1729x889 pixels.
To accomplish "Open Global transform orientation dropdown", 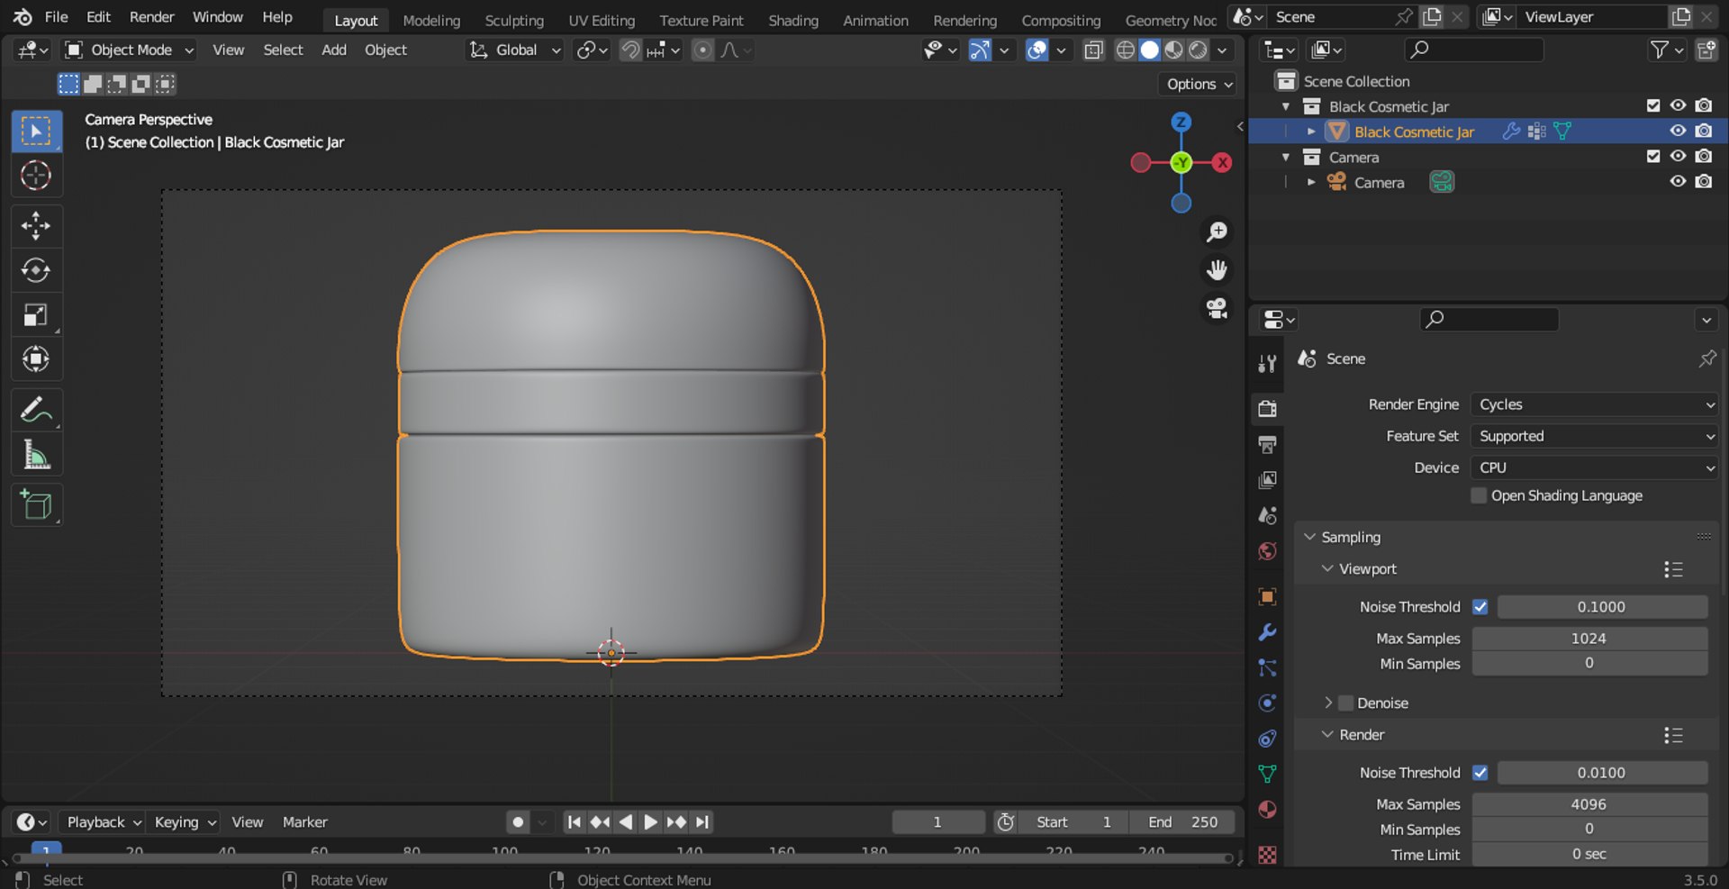I will pyautogui.click(x=515, y=50).
